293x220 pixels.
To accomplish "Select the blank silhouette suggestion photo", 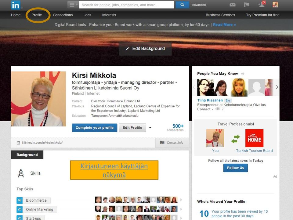I will pos(256,88).
